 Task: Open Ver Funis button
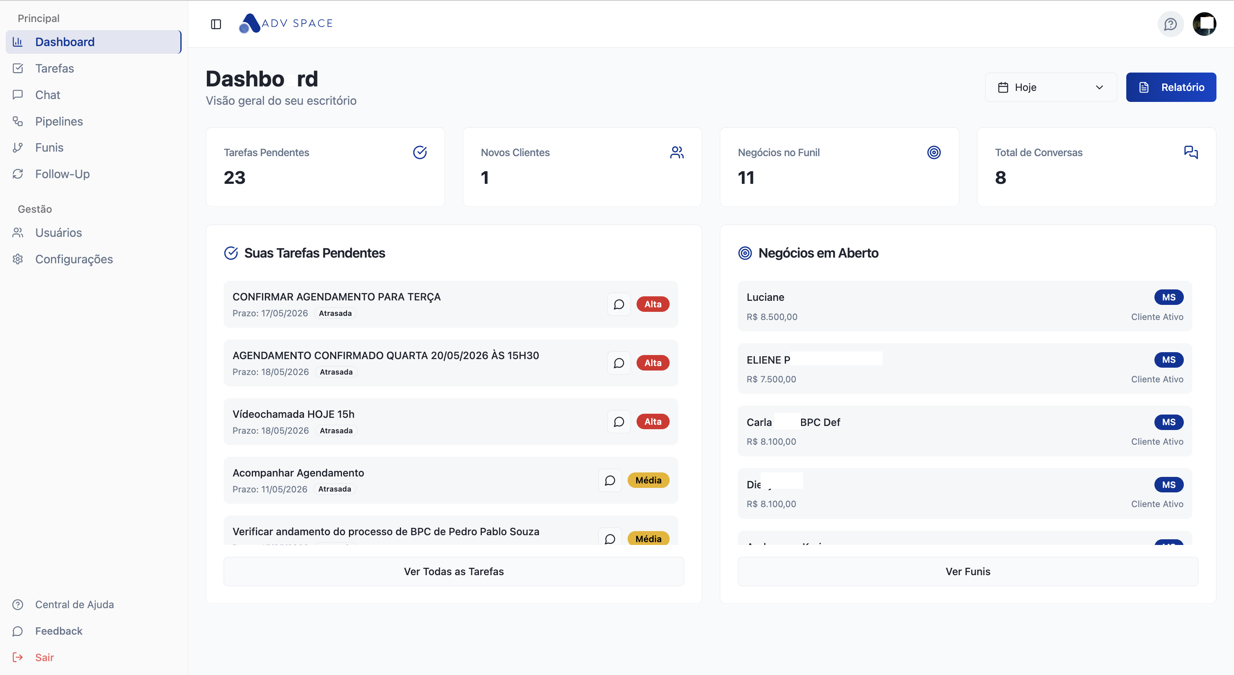tap(967, 571)
